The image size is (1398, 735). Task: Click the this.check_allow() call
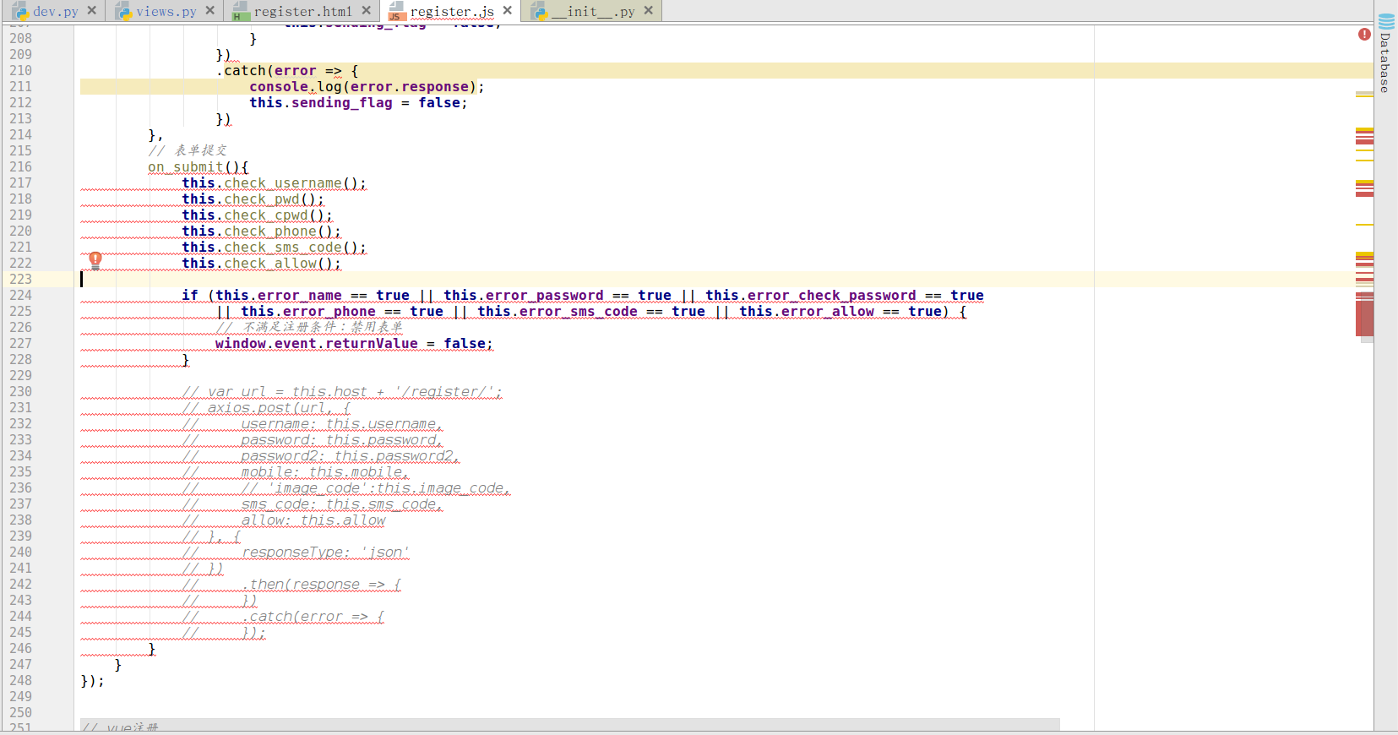(x=261, y=264)
